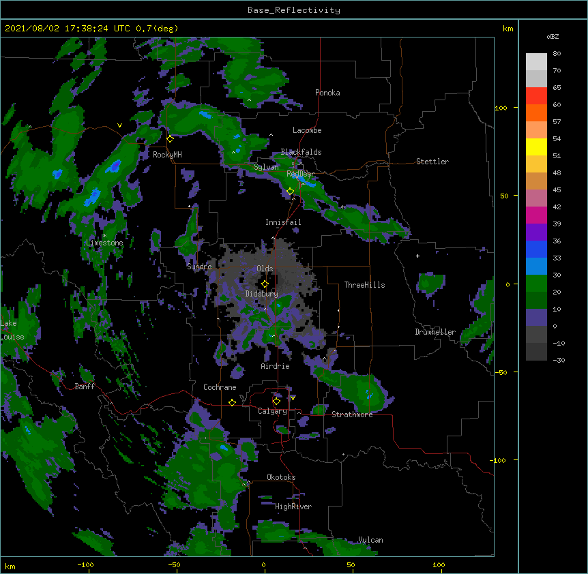
Task: Click the white plus marker north of Drumheller
Action: click(x=417, y=256)
